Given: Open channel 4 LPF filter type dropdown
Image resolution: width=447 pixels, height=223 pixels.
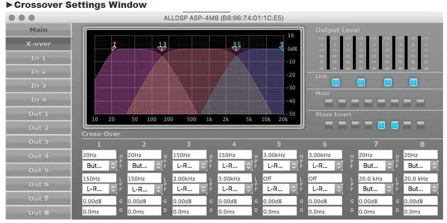Looking at the screenshot, I should [x=235, y=189].
